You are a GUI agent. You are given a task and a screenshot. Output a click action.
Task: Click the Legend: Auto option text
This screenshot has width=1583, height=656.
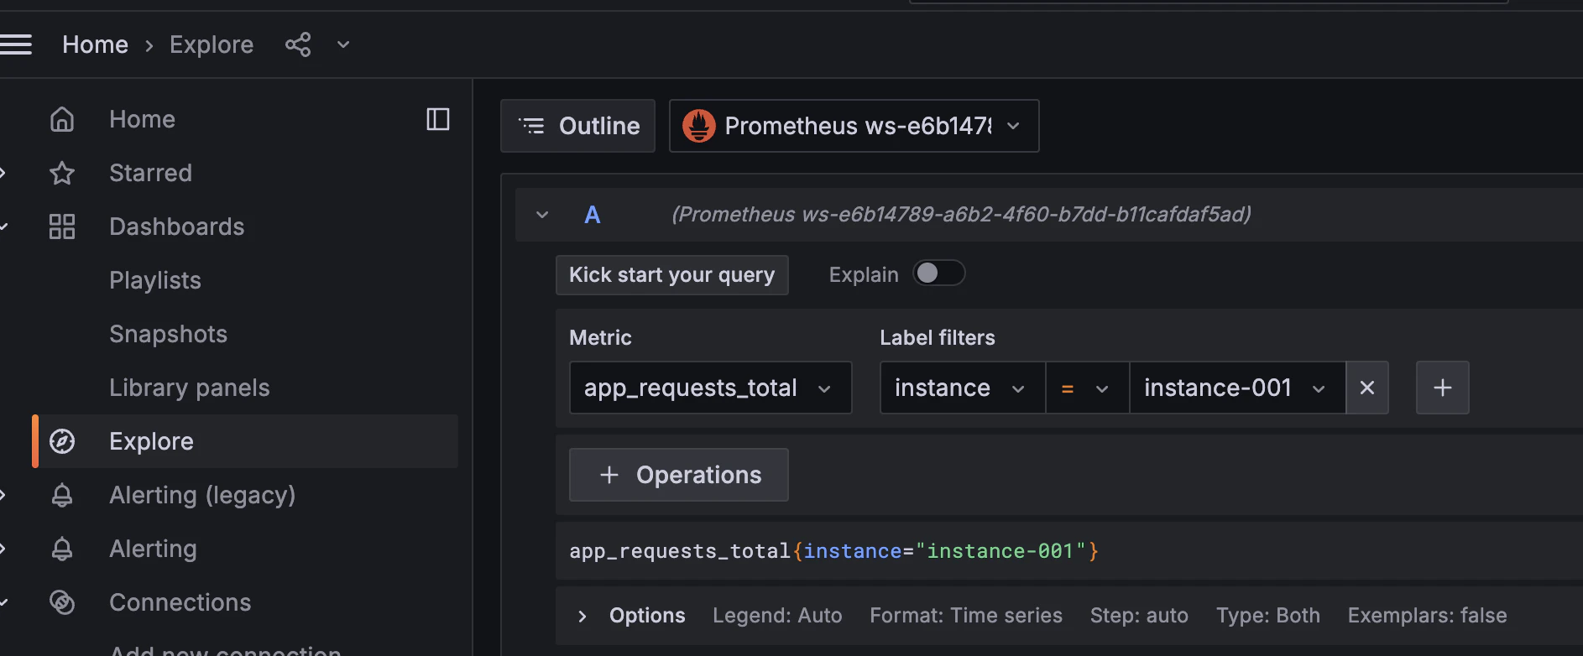click(777, 616)
